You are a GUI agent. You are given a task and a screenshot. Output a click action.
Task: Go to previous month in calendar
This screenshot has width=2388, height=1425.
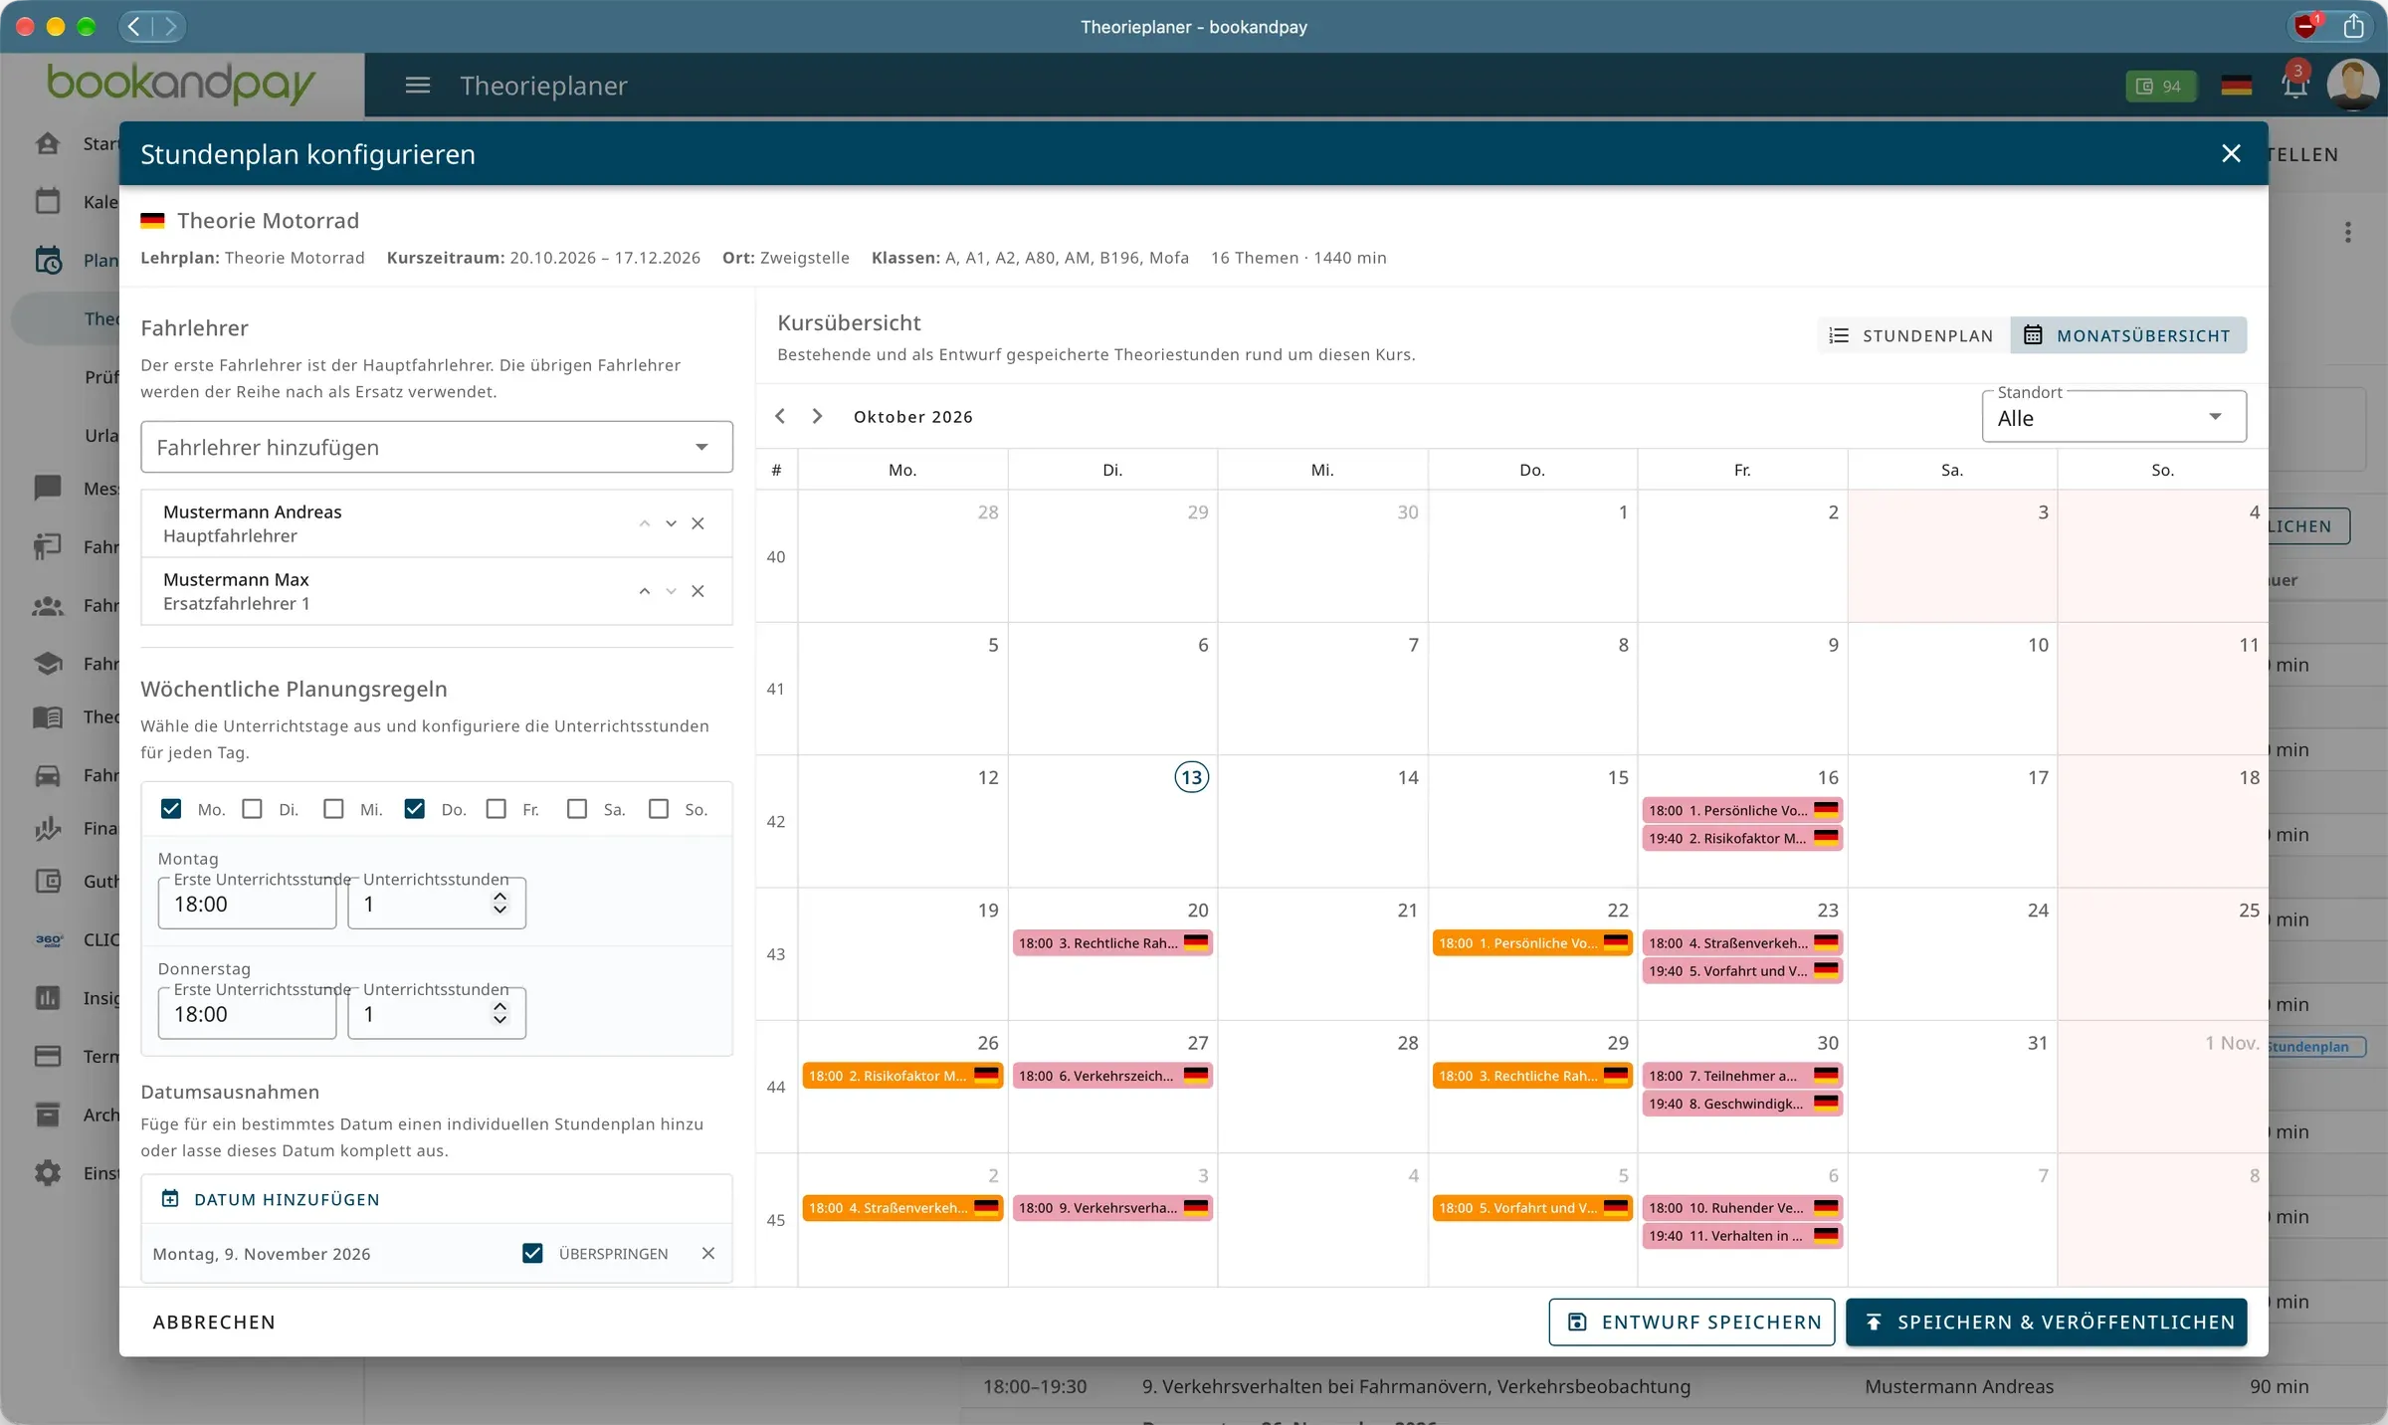[x=780, y=416]
